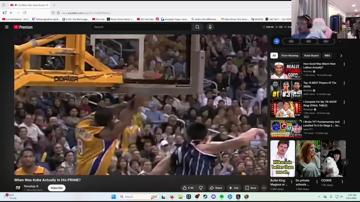The image size is (360, 202).
Task: Save video to a playlist
Action: (251, 188)
